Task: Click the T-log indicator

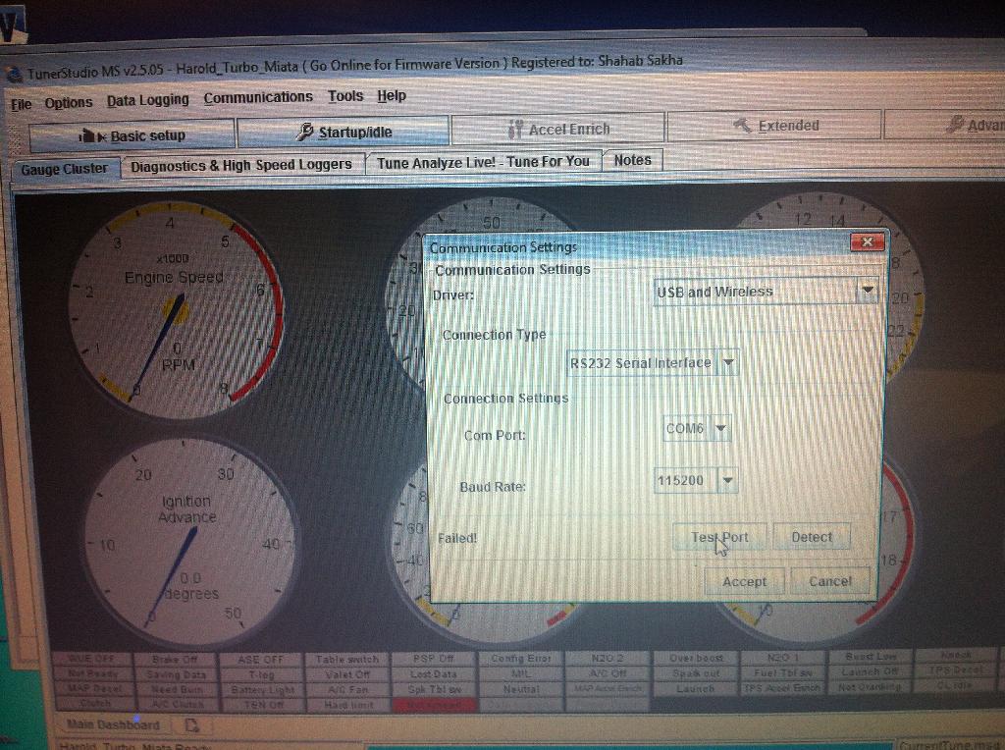Action: tap(261, 674)
